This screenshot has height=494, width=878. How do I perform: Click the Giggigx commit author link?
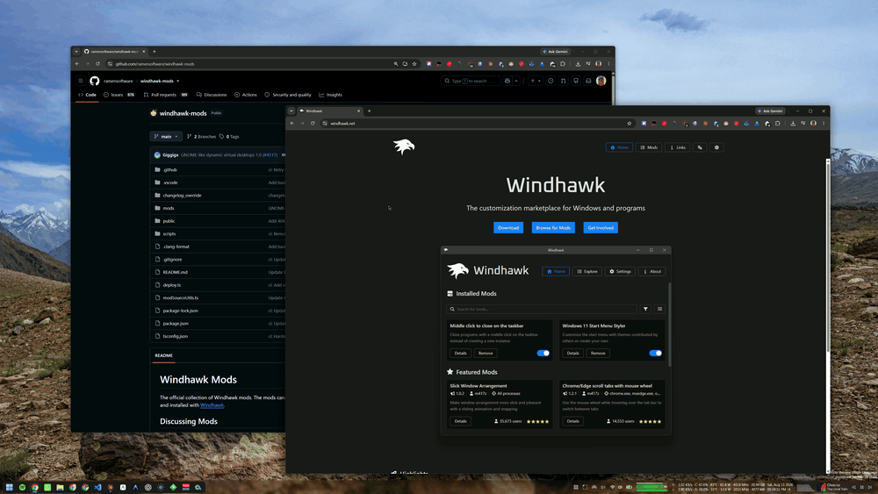[170, 155]
